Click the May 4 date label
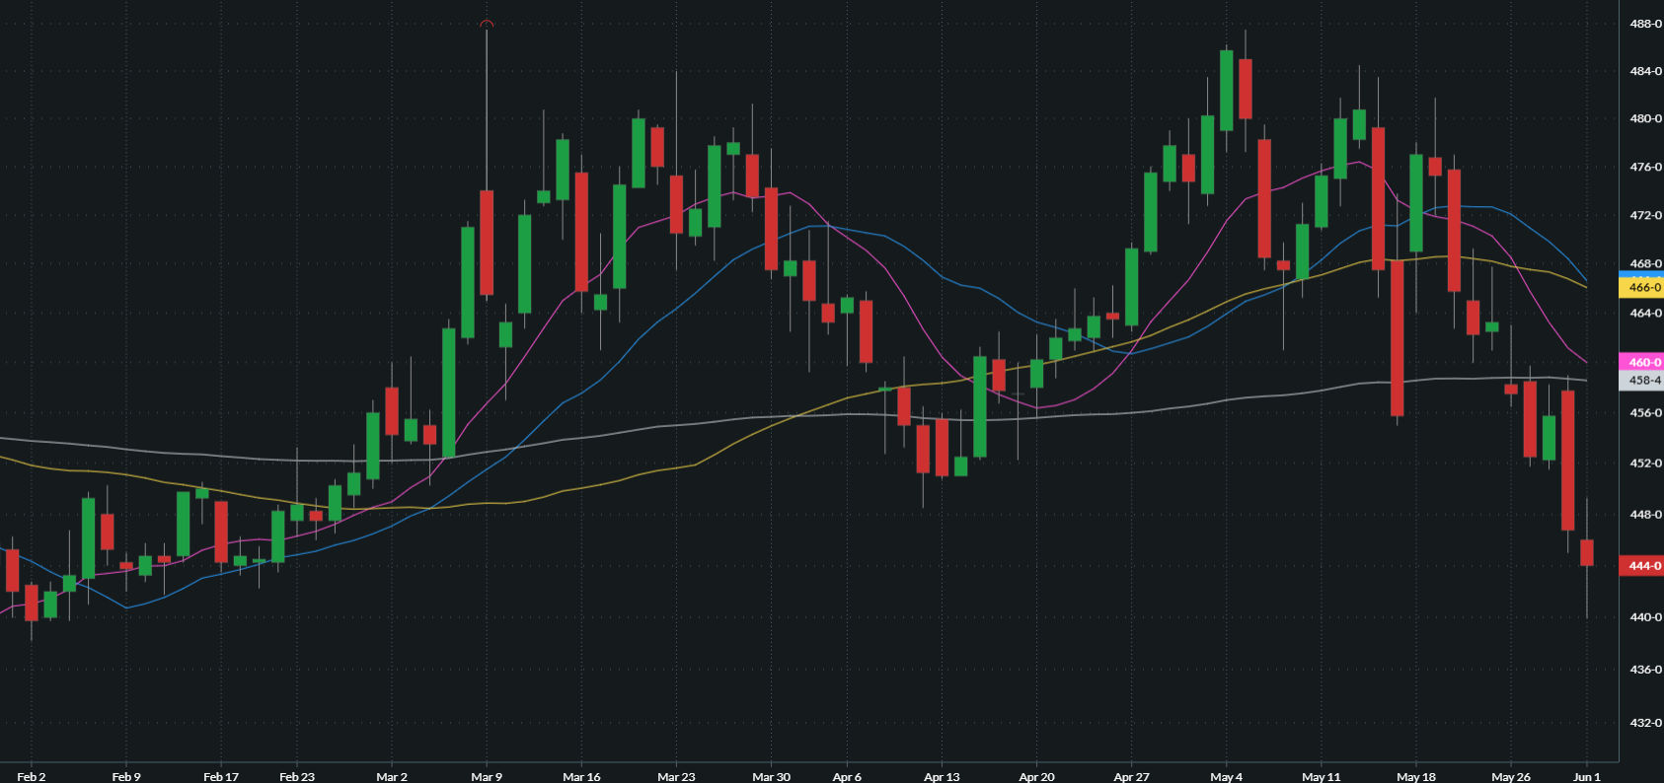The width and height of the screenshot is (1664, 783). point(1226,776)
